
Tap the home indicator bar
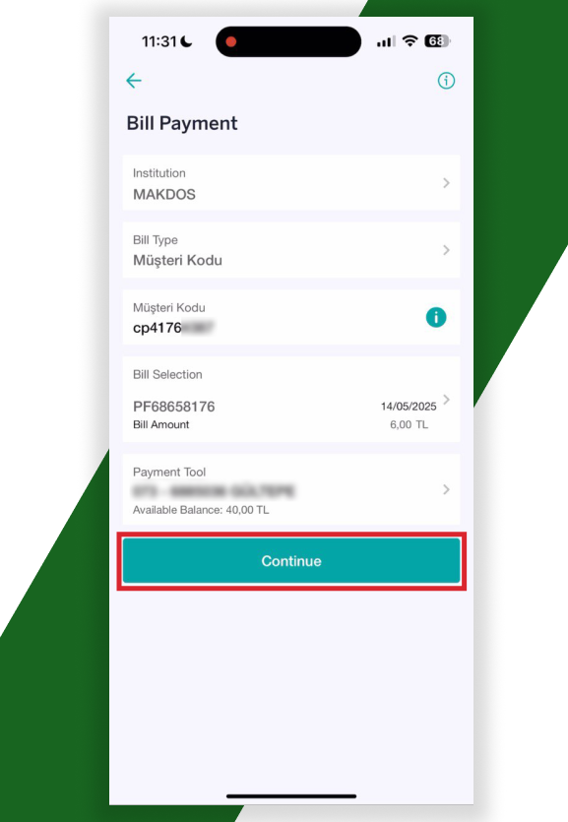tap(291, 795)
